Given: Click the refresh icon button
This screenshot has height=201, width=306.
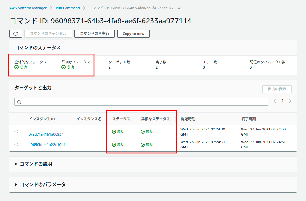Looking at the screenshot, I should click(x=15, y=34).
